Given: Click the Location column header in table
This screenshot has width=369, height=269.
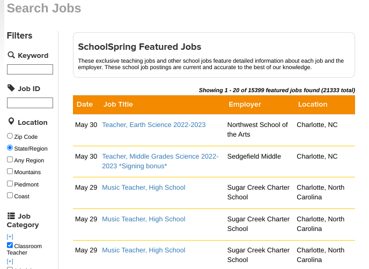Looking at the screenshot, I should (x=313, y=104).
